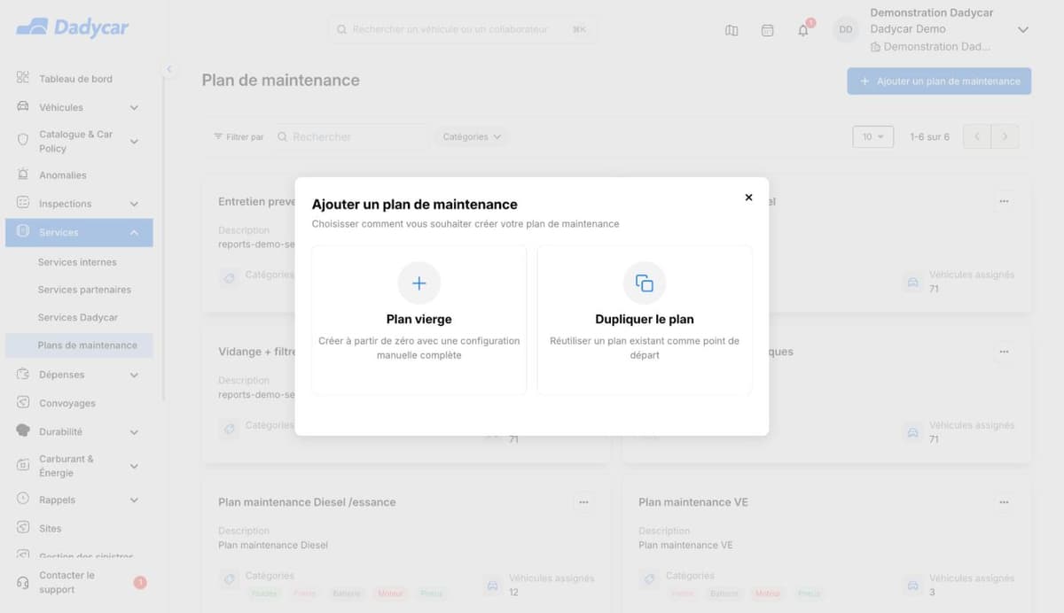The width and height of the screenshot is (1064, 613).
Task: Open the Catégories filter dropdown
Action: point(472,137)
